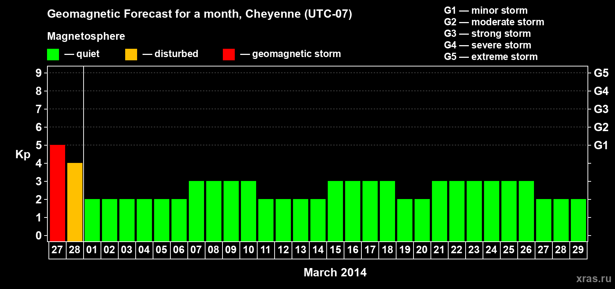Select the green bar for date 10
615x289 pixels.
[x=249, y=211]
